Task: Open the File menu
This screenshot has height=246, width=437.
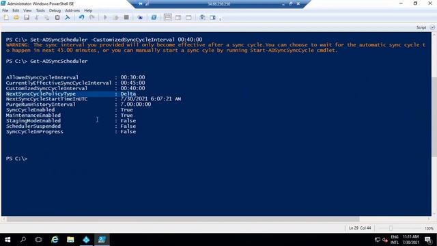Action: 5,11
